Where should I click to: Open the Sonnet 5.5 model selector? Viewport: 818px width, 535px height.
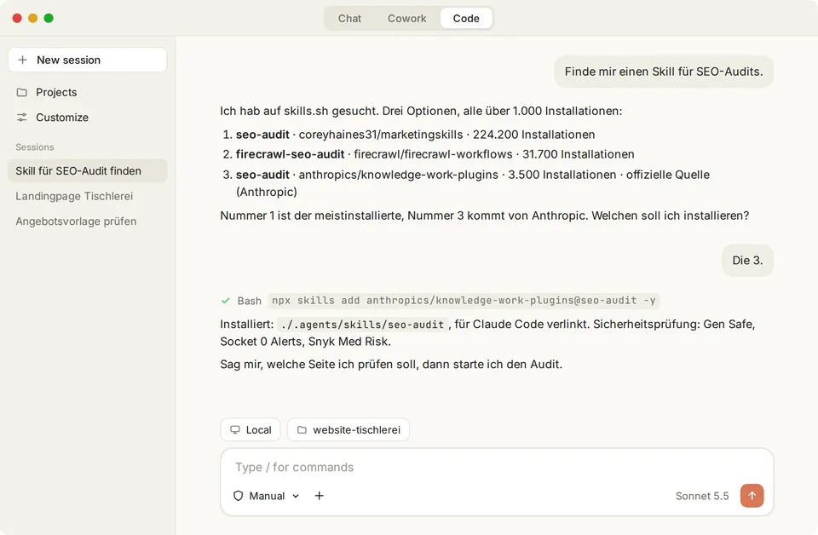[x=701, y=496]
